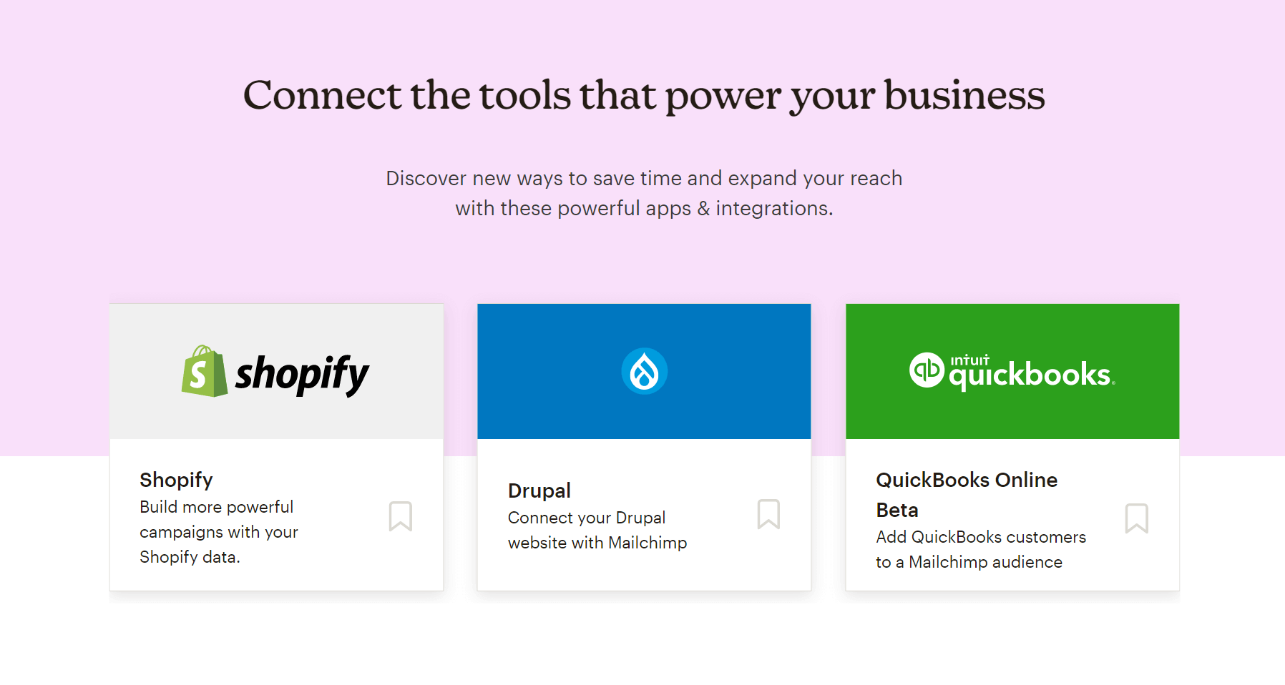Save QuickBooks Online Beta with bookmark icon
The image size is (1285, 685).
coord(1137,518)
